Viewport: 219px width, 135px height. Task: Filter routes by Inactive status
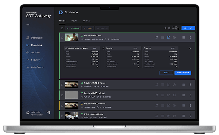click(x=102, y=28)
